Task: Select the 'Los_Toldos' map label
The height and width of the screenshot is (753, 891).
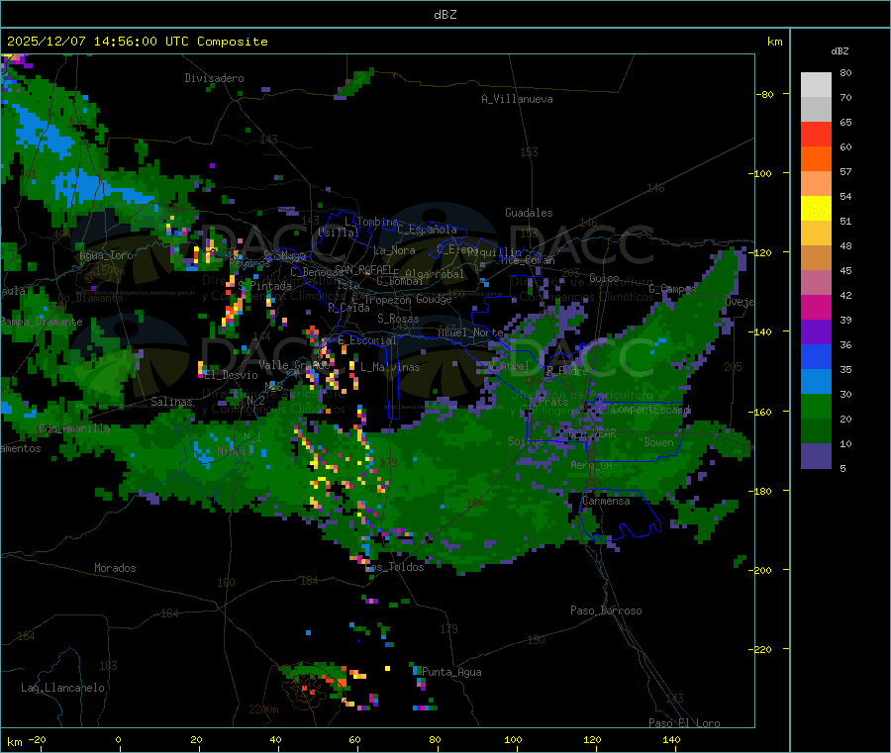Action: pos(395,567)
